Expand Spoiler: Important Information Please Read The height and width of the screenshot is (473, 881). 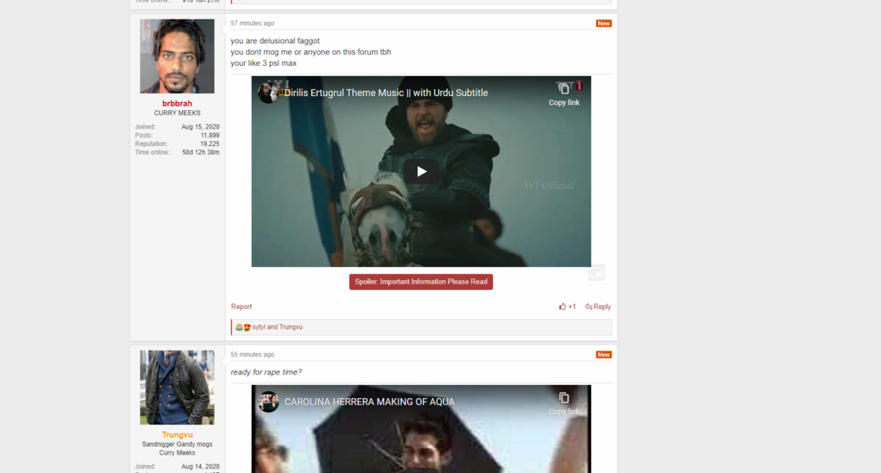(x=421, y=282)
